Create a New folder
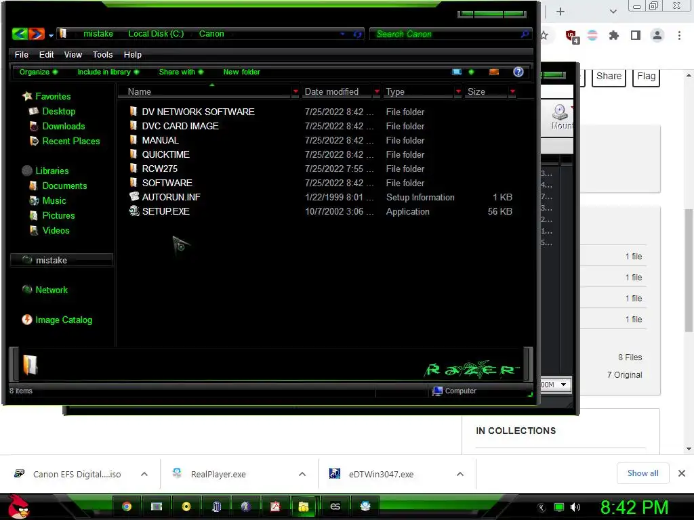 click(x=242, y=72)
